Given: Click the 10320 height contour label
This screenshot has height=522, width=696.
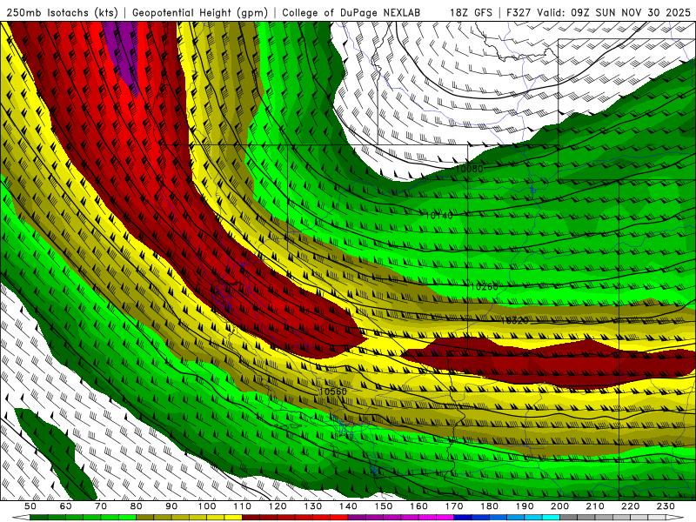Looking at the screenshot, I should click(x=514, y=320).
